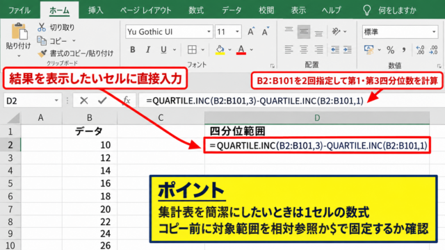Open the Number group dialog launcher

point(439,66)
